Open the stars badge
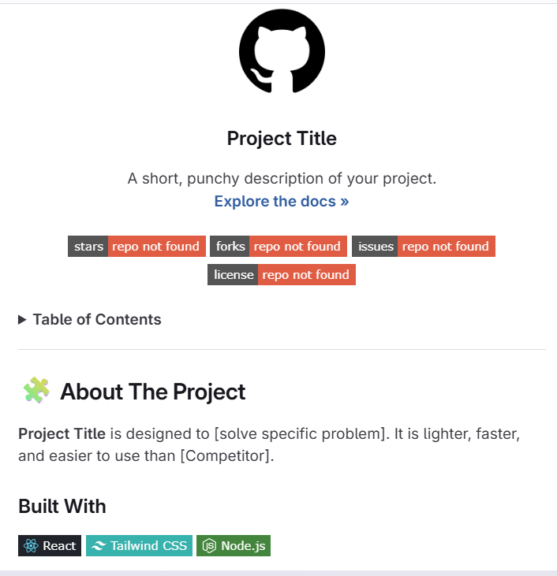 point(136,247)
